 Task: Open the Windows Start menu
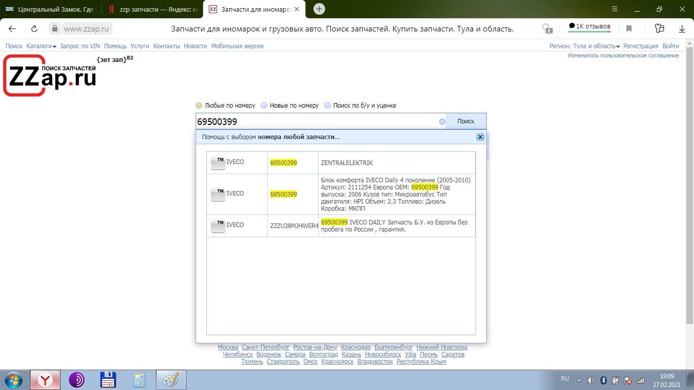click(13, 380)
